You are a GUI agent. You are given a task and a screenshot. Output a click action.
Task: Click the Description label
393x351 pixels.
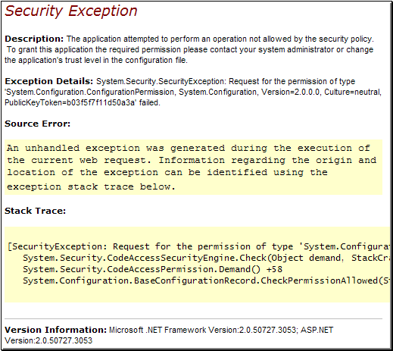(x=34, y=39)
